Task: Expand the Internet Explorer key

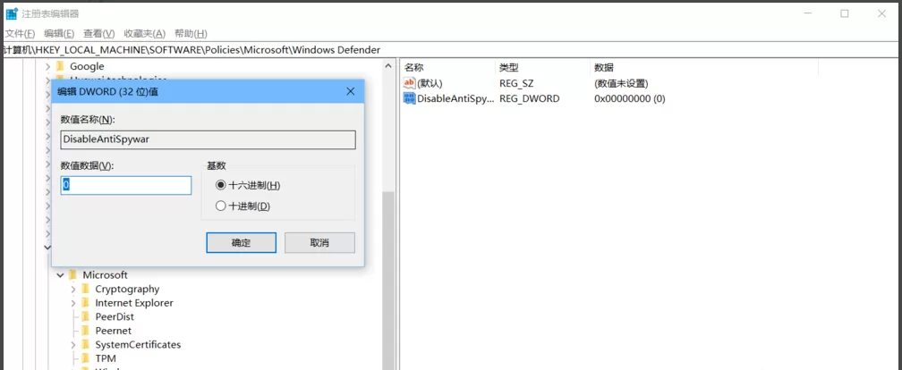Action: pyautogui.click(x=73, y=303)
